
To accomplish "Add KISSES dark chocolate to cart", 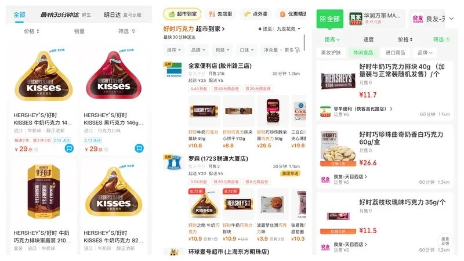I will tap(139, 148).
